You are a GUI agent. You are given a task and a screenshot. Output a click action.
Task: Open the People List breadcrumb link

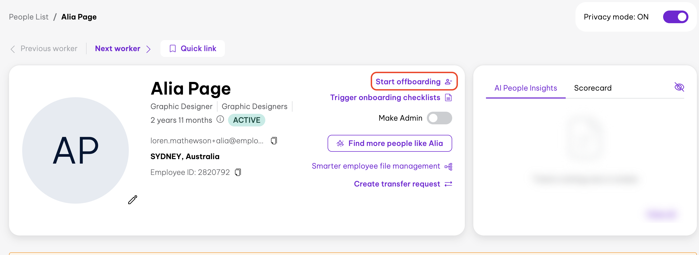29,17
